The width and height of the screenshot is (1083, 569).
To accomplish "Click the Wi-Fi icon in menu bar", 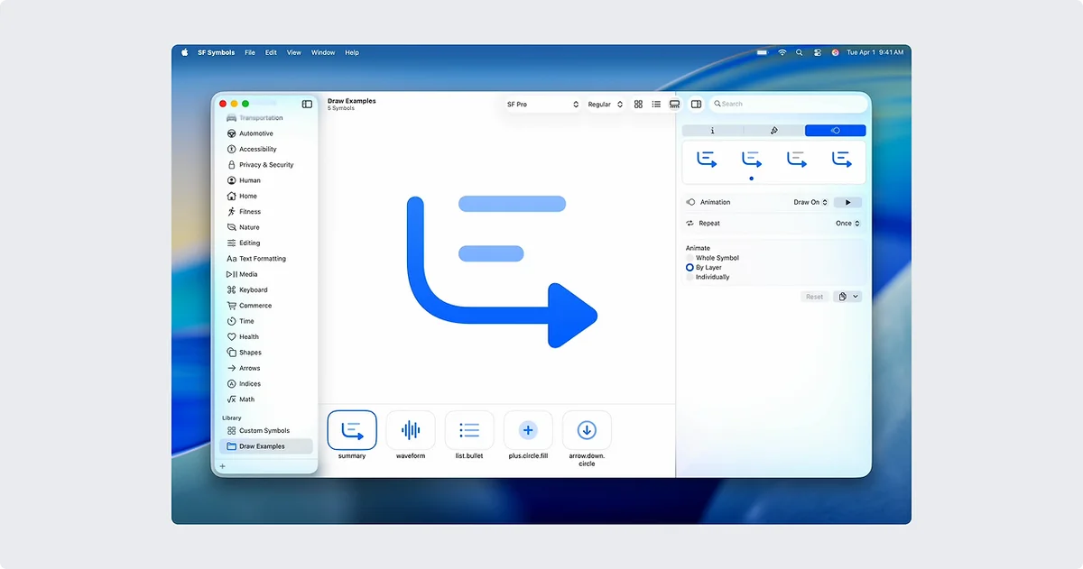I will (x=782, y=52).
